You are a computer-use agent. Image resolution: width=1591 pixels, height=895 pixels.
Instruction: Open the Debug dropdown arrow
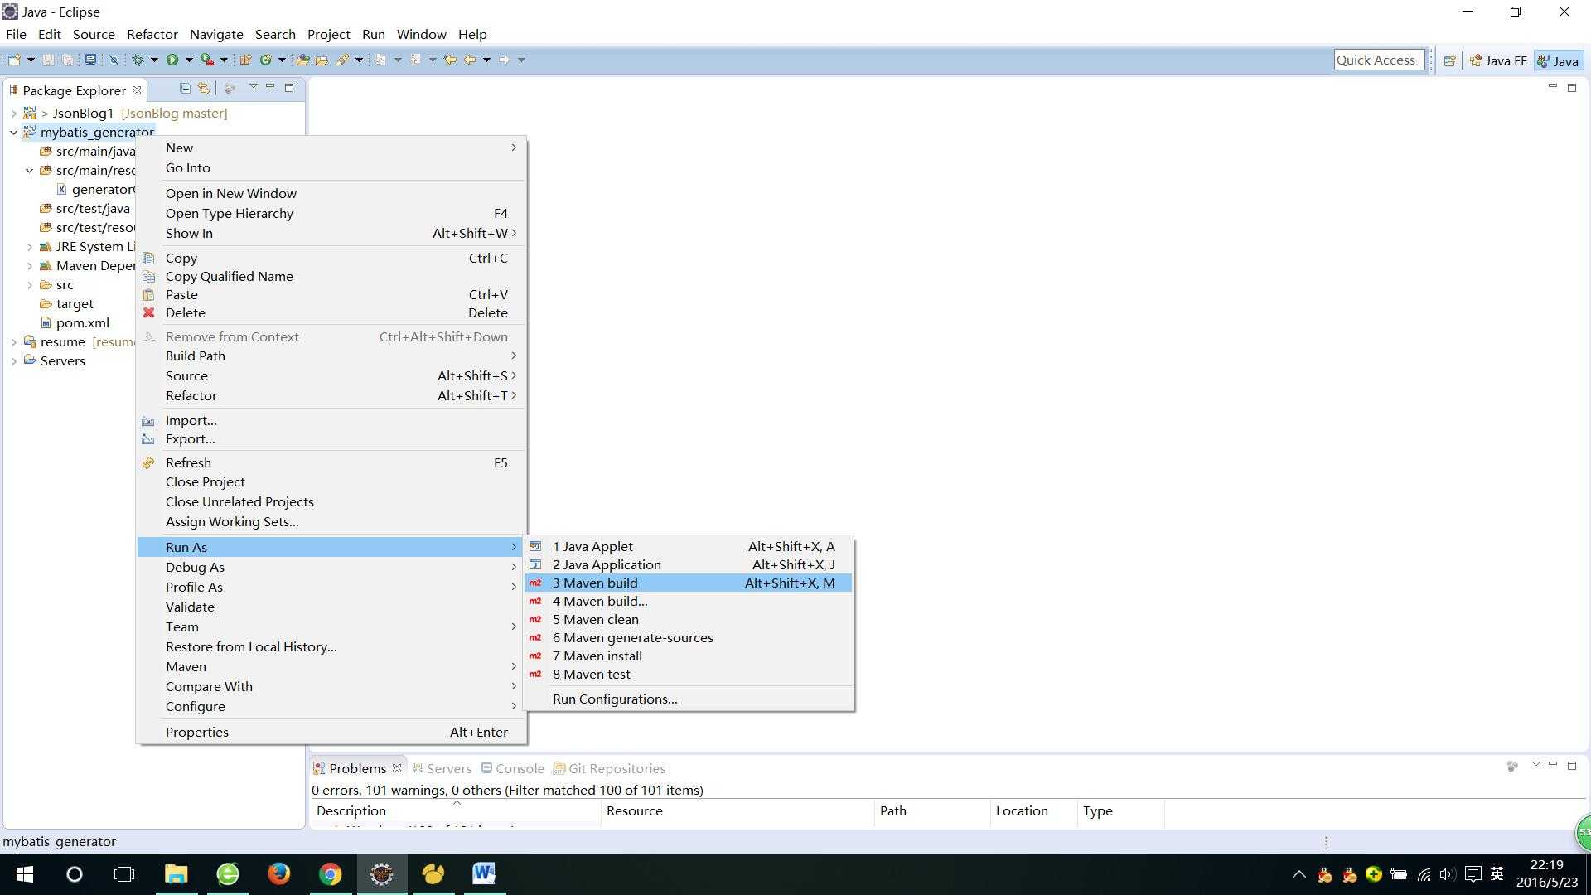[154, 60]
